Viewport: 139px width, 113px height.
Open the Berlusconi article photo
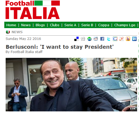pyautogui.click(x=71, y=85)
